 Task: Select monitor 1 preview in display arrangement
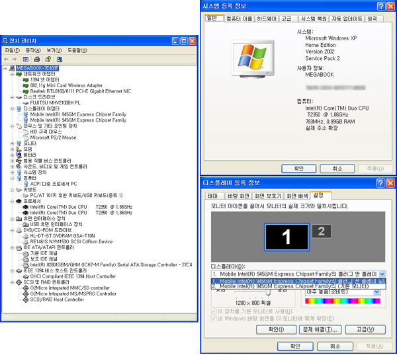tap(287, 237)
